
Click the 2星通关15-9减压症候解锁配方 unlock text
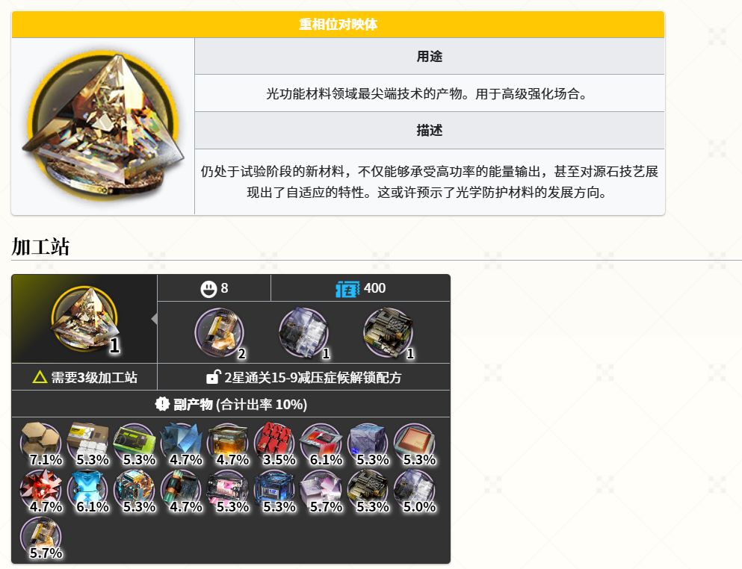coord(313,377)
